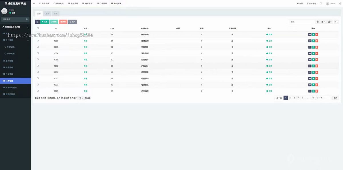
Task: Tick the select-all checkbox in the table header
Action: coord(38,28)
